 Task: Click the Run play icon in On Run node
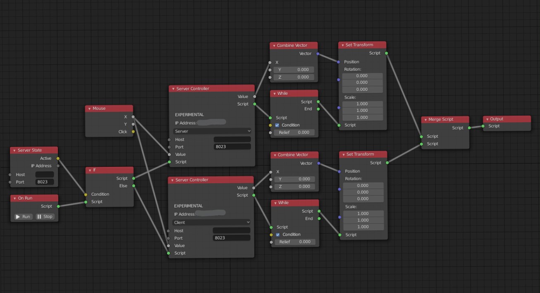pos(18,217)
